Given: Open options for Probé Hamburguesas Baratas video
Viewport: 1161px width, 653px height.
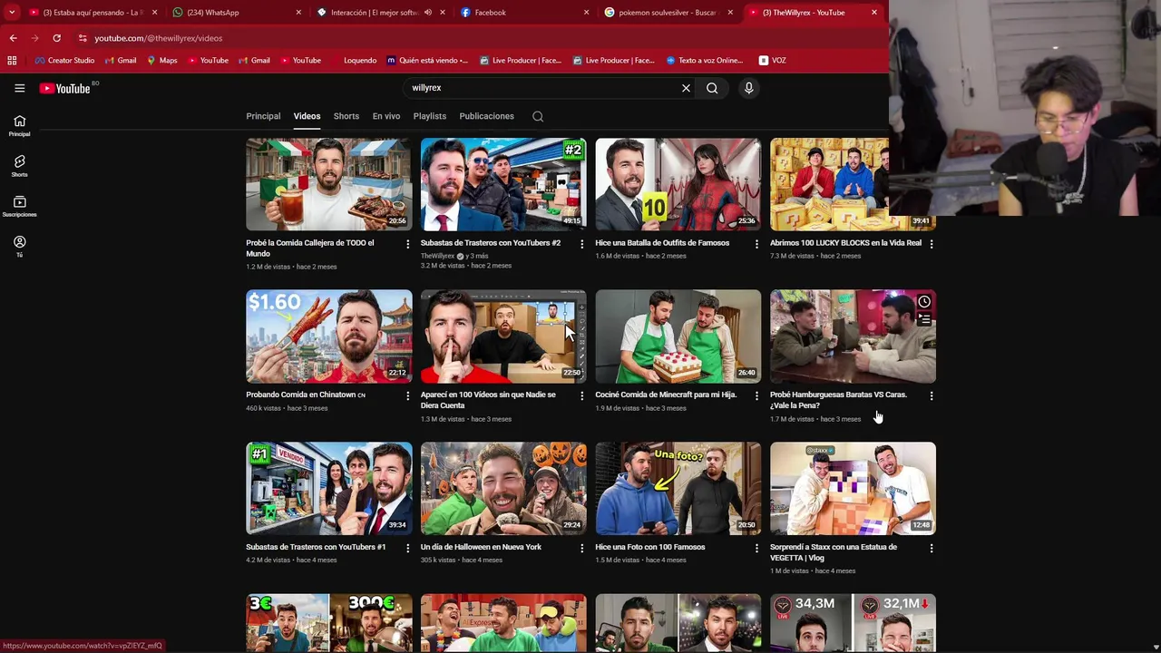Looking at the screenshot, I should click(932, 395).
